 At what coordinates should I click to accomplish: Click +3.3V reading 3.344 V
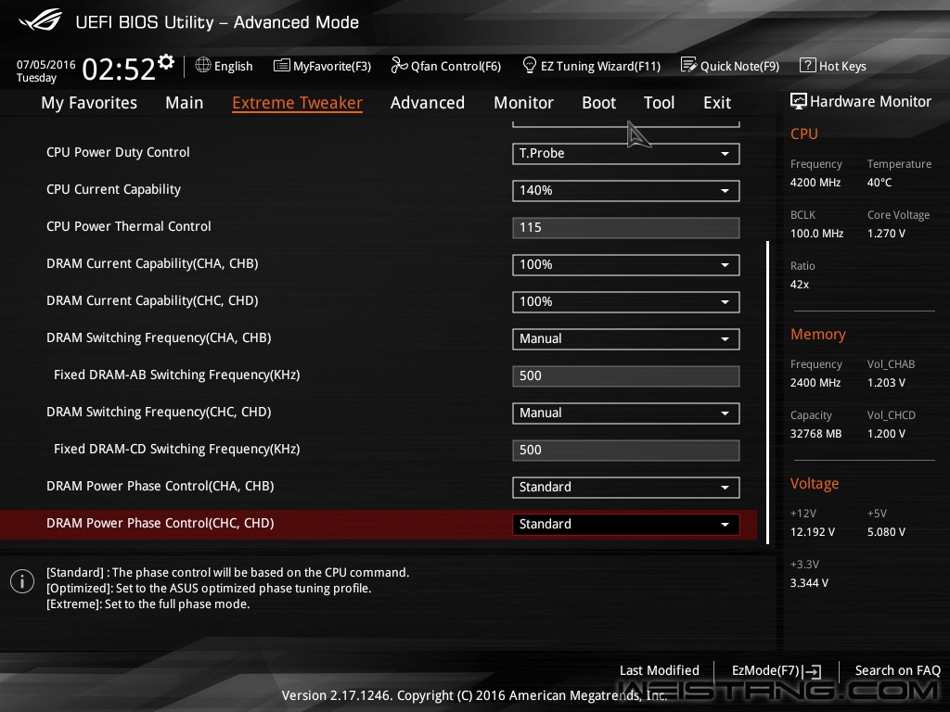809,583
